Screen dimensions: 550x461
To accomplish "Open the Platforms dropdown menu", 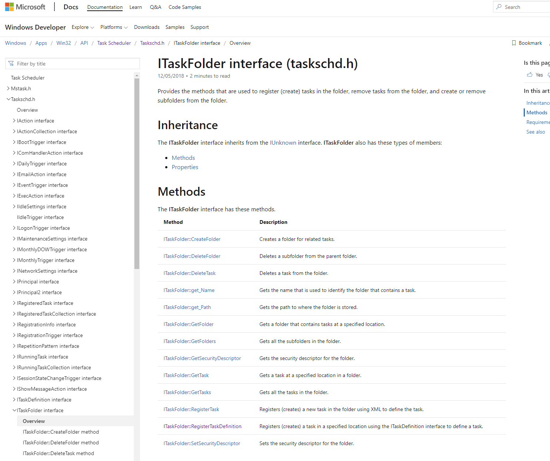I will (114, 27).
